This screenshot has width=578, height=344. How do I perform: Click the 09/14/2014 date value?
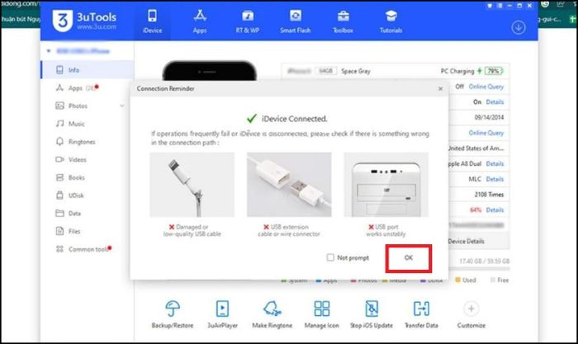point(489,117)
